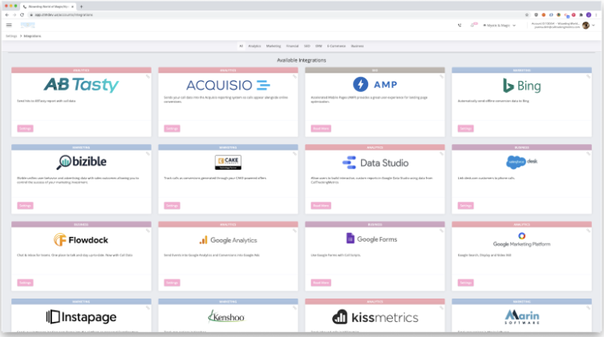604x337 pixels.
Task: Open the user avatar profile menu
Action: (586, 25)
